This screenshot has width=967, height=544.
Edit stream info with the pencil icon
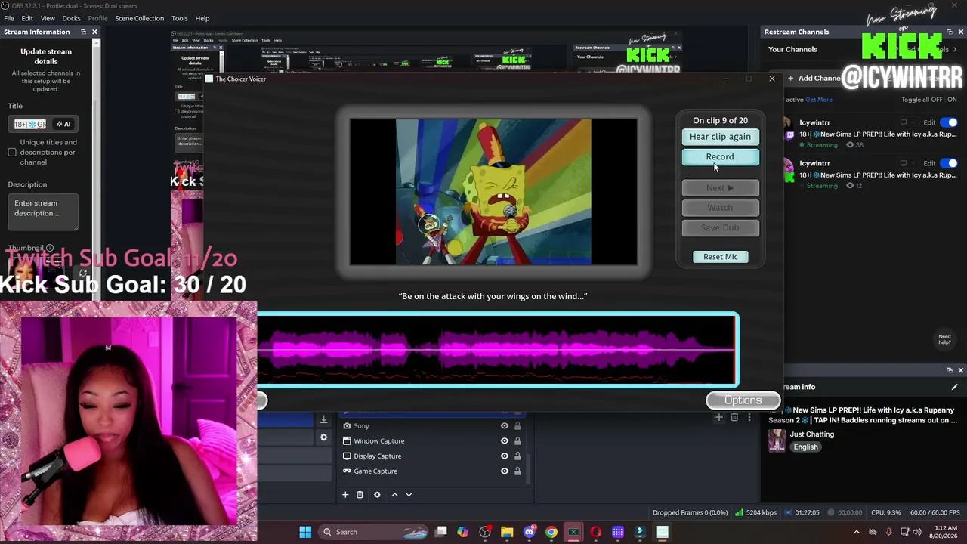(x=954, y=387)
